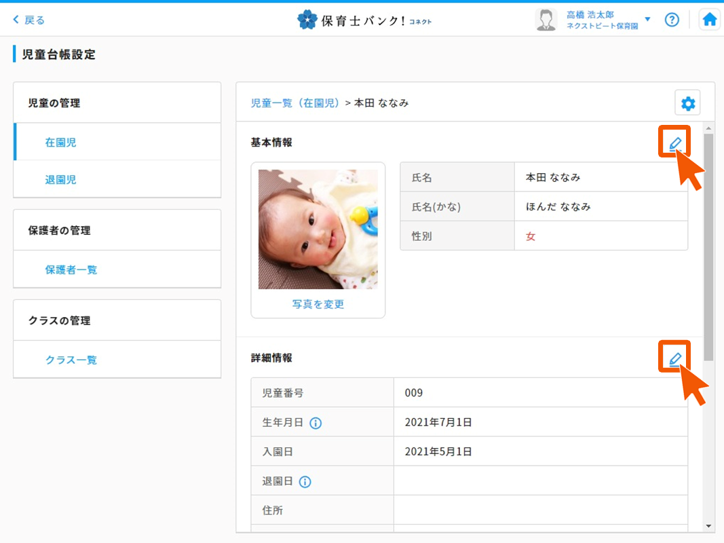Click the vertical scrollbar thumb
The width and height of the screenshot is (724, 543).
tap(708, 244)
